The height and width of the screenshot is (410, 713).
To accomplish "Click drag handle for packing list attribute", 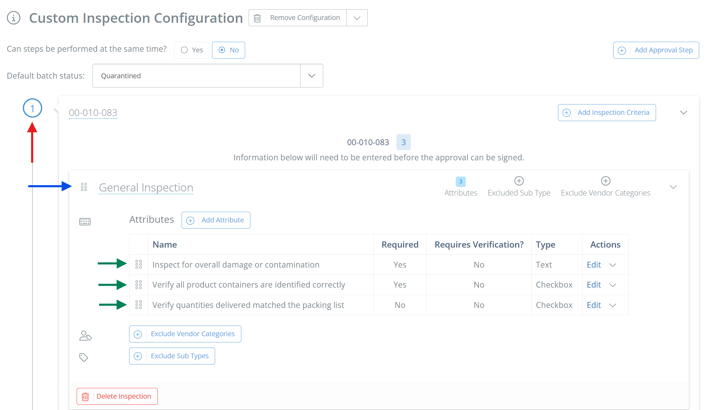I will [x=138, y=305].
